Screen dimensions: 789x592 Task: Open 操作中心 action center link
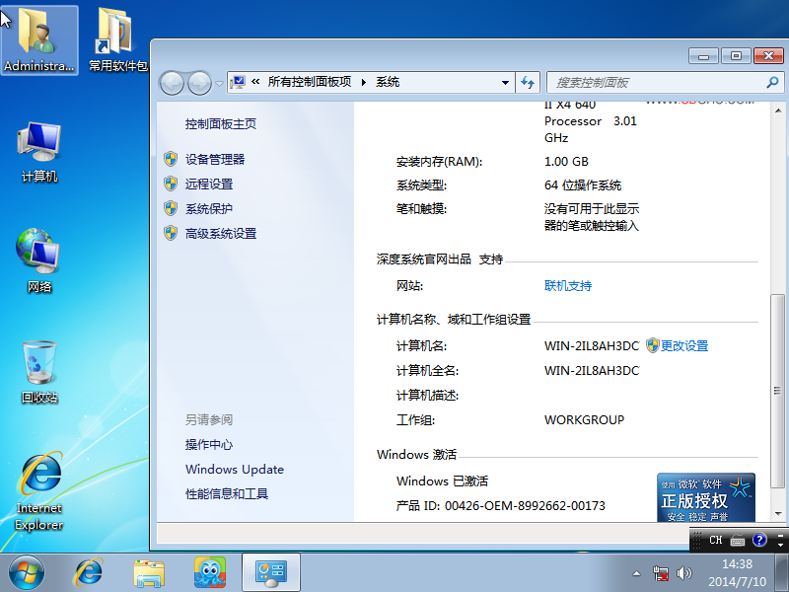[x=209, y=444]
